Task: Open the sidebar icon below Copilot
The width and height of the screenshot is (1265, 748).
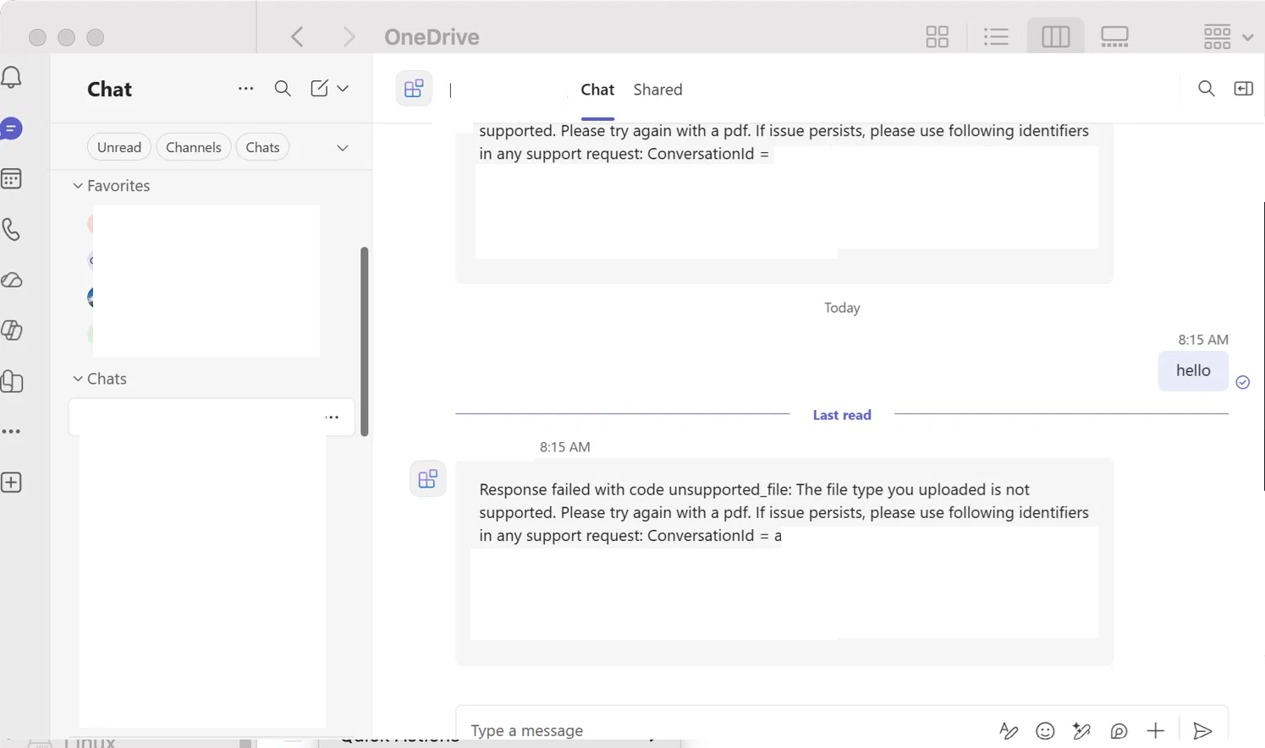Action: [x=12, y=381]
